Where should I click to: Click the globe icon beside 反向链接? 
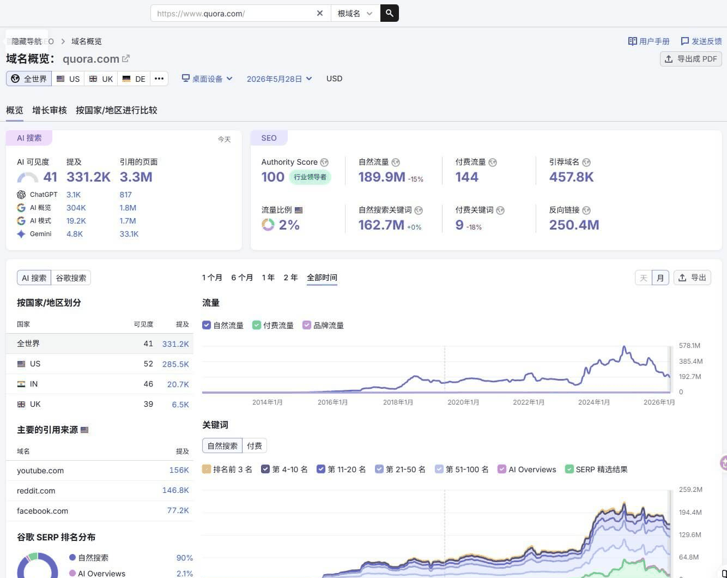pyautogui.click(x=586, y=210)
